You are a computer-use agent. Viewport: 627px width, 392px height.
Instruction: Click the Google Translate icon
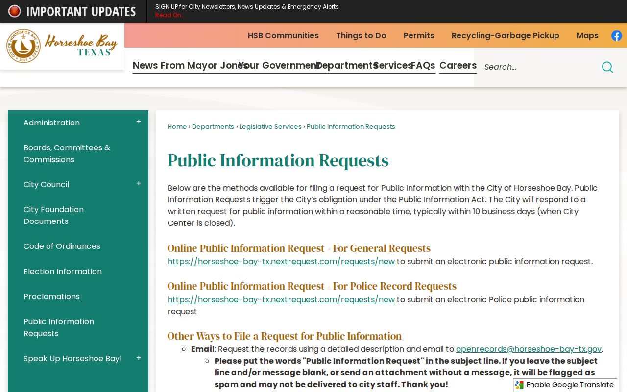click(520, 385)
